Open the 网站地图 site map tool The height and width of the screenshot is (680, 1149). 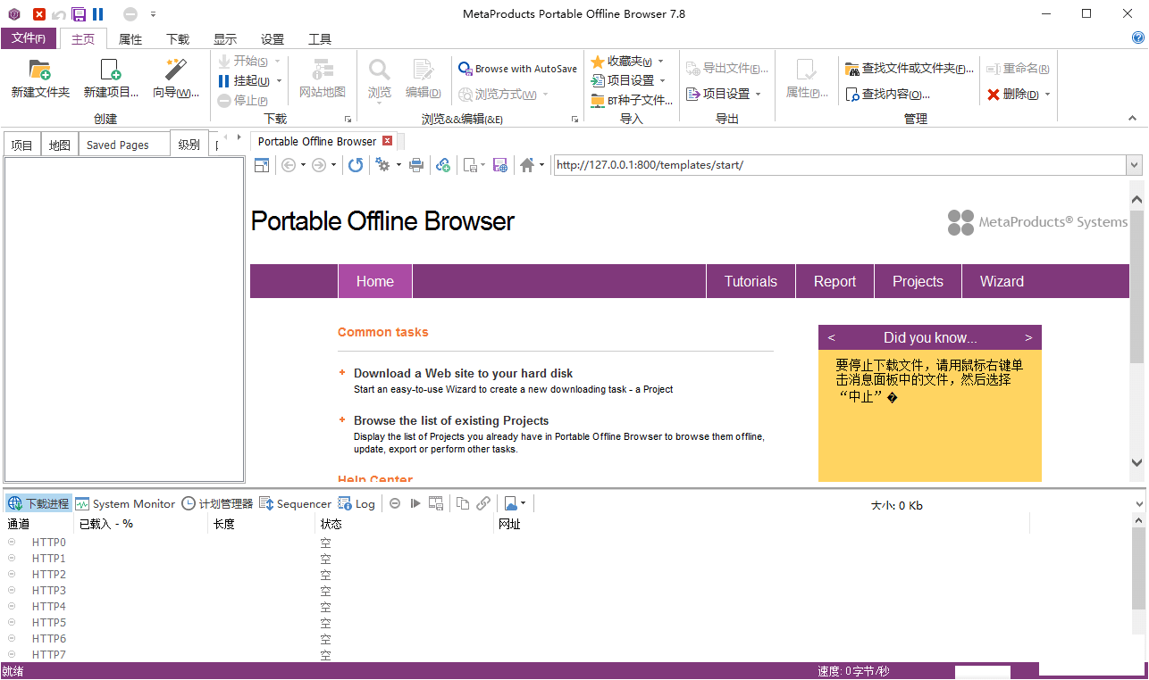[x=322, y=79]
